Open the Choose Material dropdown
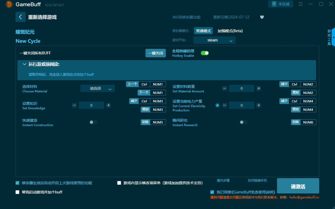 click(x=98, y=89)
